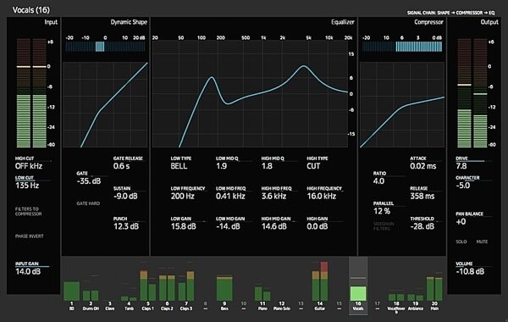Select channel 1 BD meter
The height and width of the screenshot is (322, 508).
[72, 291]
